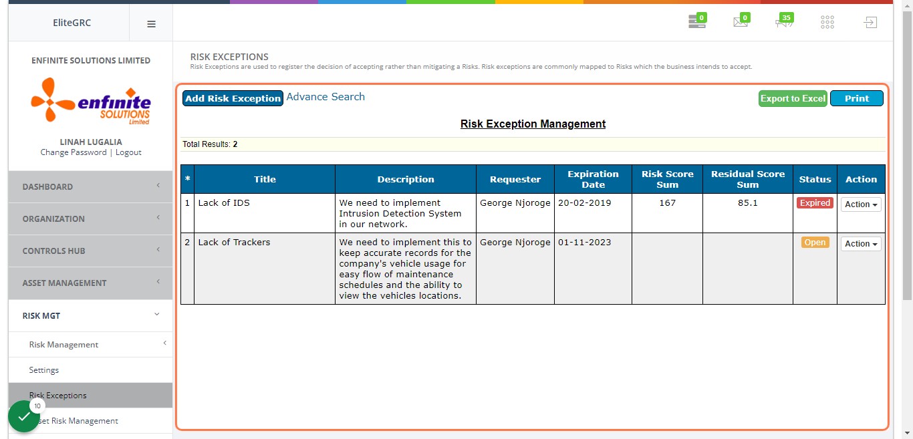Click the Export to Excel button

click(x=793, y=98)
